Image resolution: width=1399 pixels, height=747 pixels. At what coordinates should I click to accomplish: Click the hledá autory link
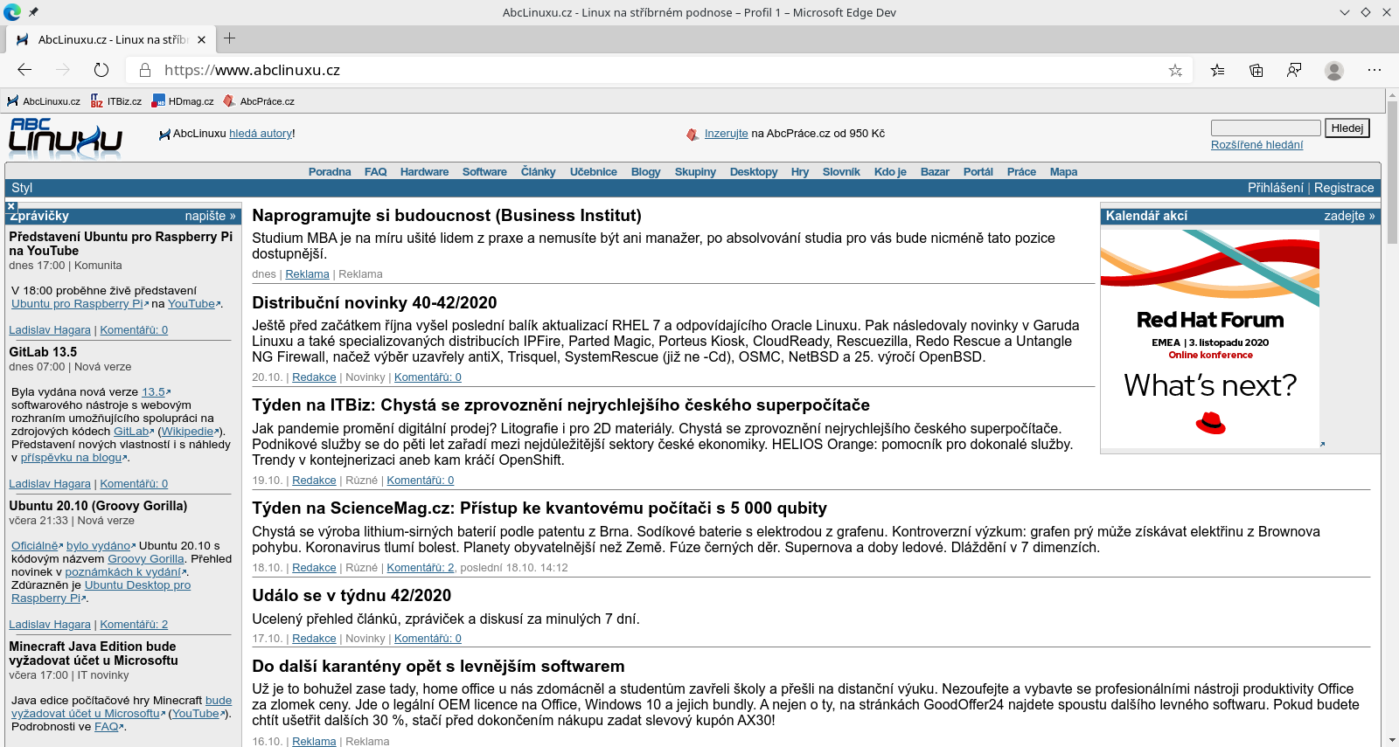(x=261, y=134)
